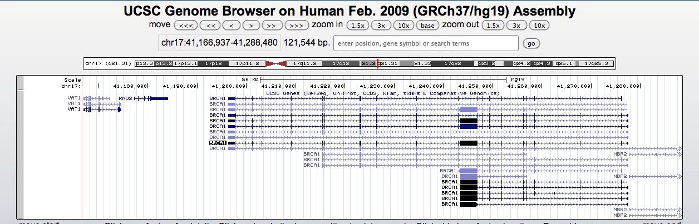The width and height of the screenshot is (699, 224).
Task: Select band 17q22 on the ideogram
Action: pos(452,64)
